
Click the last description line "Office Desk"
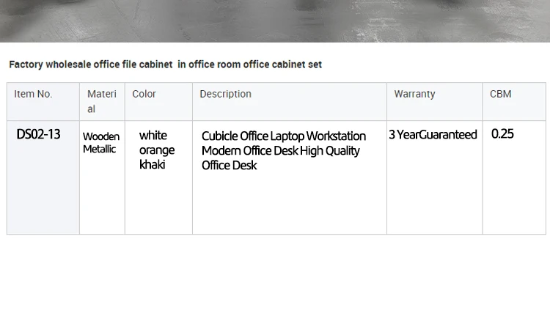click(230, 166)
